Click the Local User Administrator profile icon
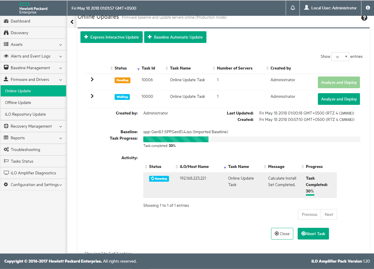This screenshot has width=374, height=269. (x=306, y=8)
